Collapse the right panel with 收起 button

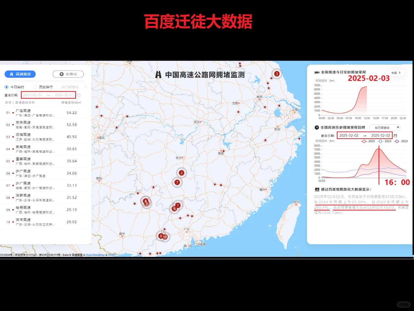tap(396, 73)
